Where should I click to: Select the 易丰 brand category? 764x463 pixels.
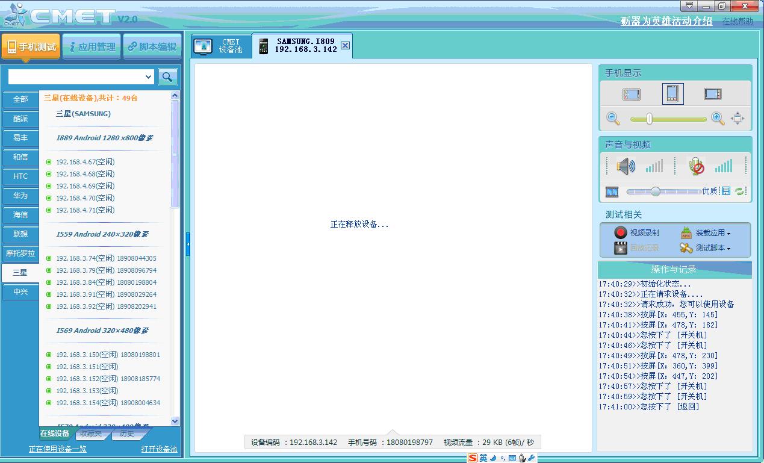coord(20,137)
